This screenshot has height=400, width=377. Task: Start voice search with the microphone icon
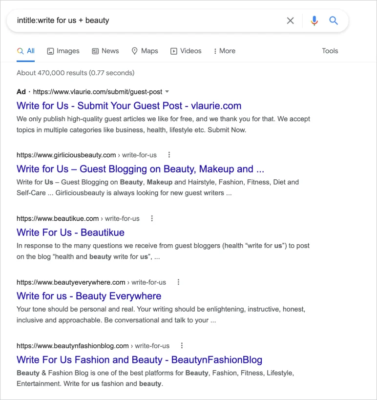[314, 21]
